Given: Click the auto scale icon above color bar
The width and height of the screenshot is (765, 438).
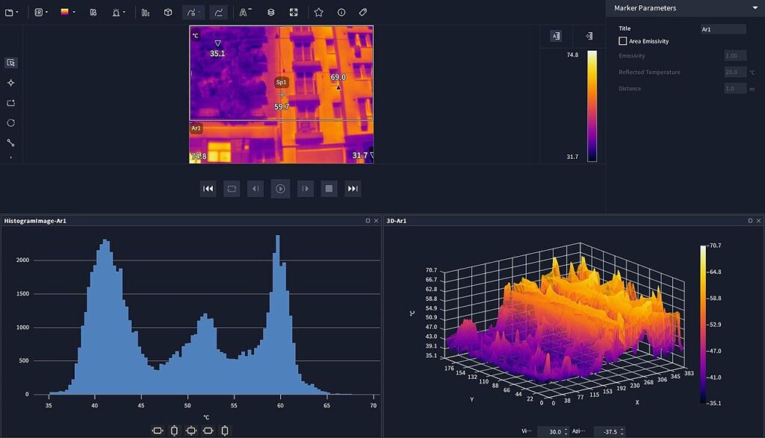Looking at the screenshot, I should pos(556,36).
